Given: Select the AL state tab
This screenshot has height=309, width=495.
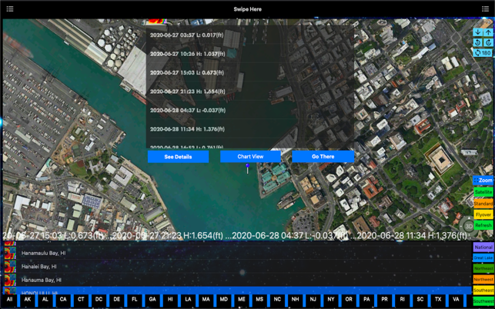Looking at the screenshot, I should 45,300.
